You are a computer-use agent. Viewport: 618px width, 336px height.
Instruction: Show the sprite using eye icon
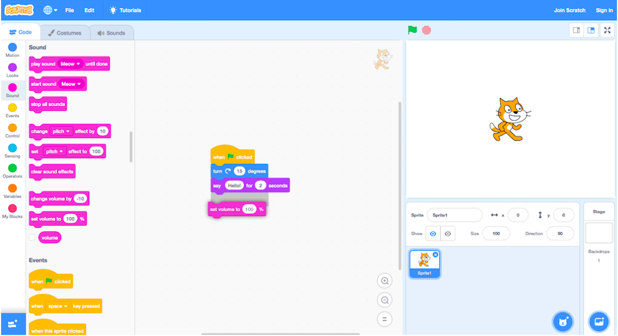coord(433,234)
